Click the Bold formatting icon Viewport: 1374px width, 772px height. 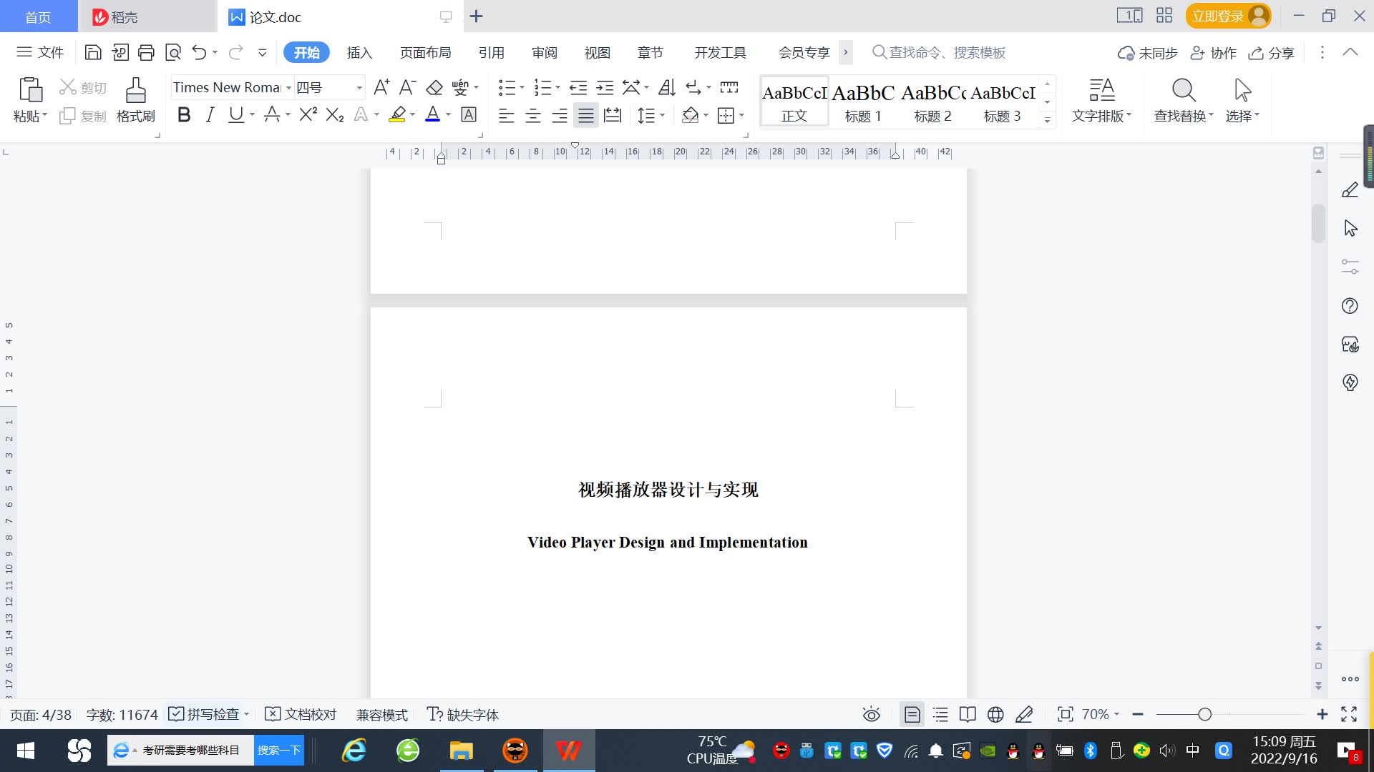(184, 115)
